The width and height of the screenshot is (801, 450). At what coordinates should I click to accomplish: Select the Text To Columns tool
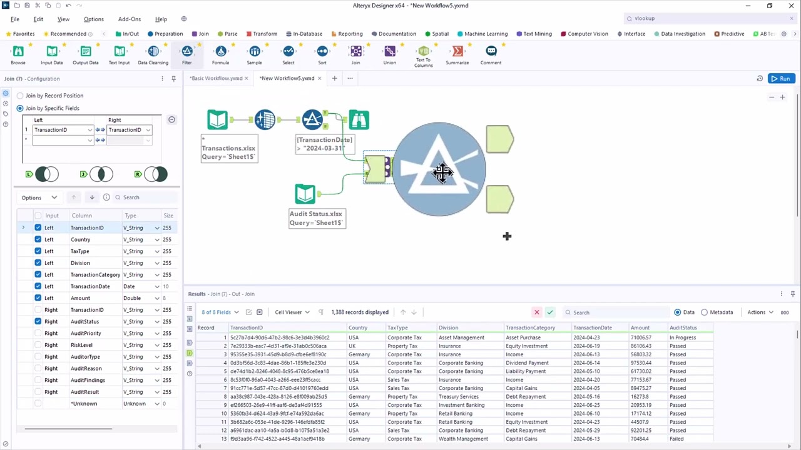pos(423,56)
